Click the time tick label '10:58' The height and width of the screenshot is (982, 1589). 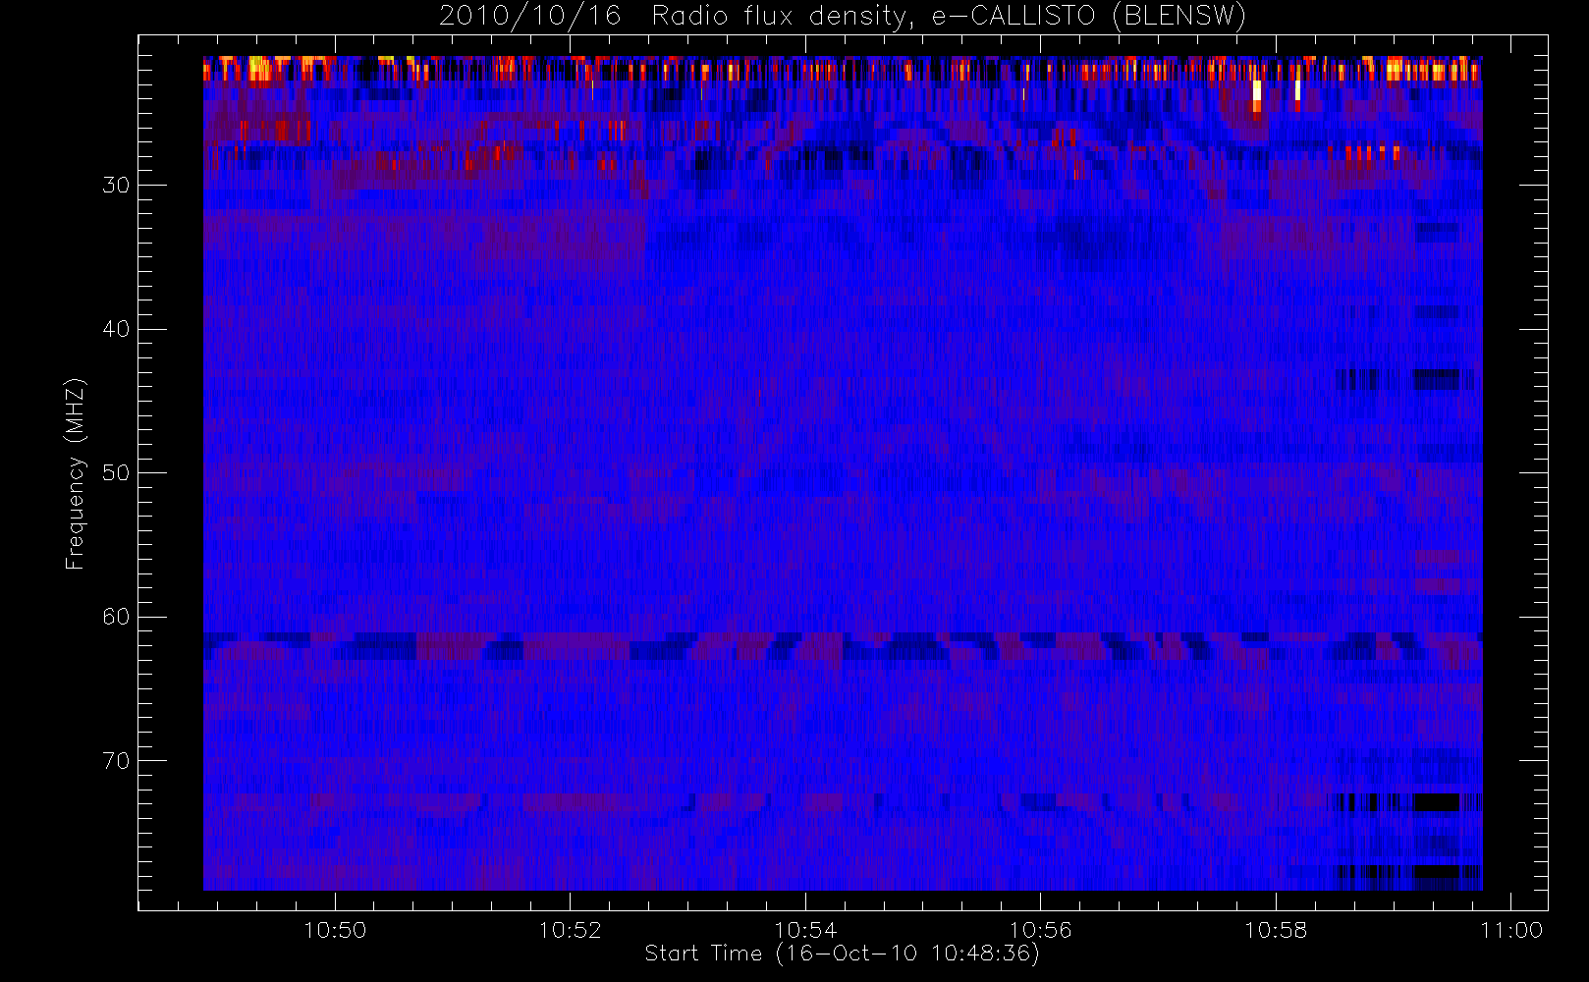1276,930
